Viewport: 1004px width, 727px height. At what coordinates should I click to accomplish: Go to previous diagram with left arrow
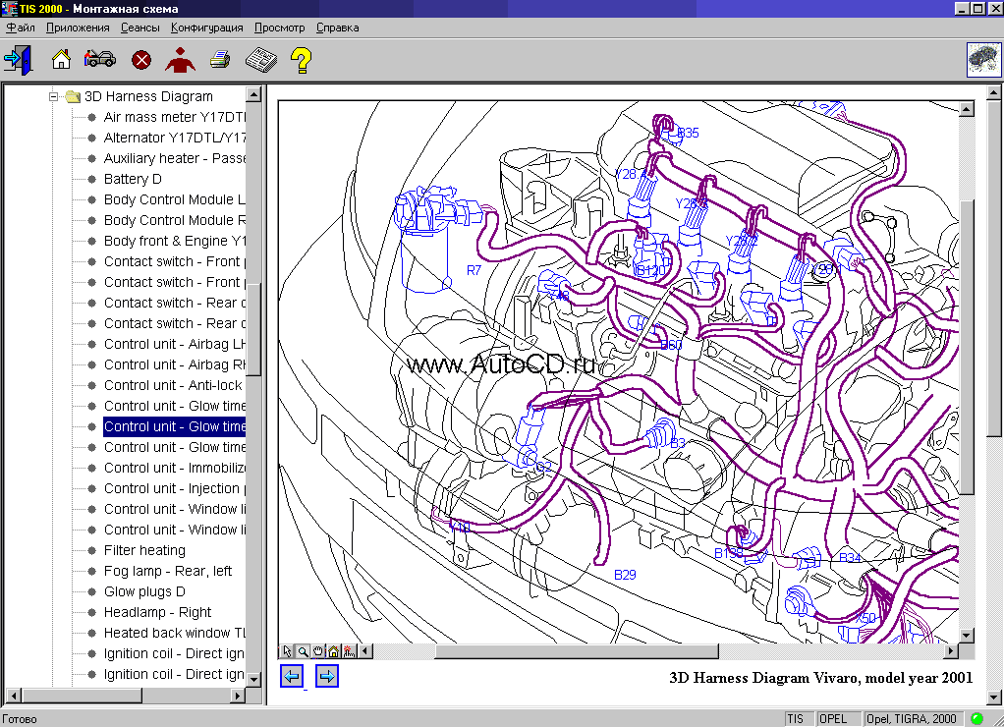(x=292, y=676)
